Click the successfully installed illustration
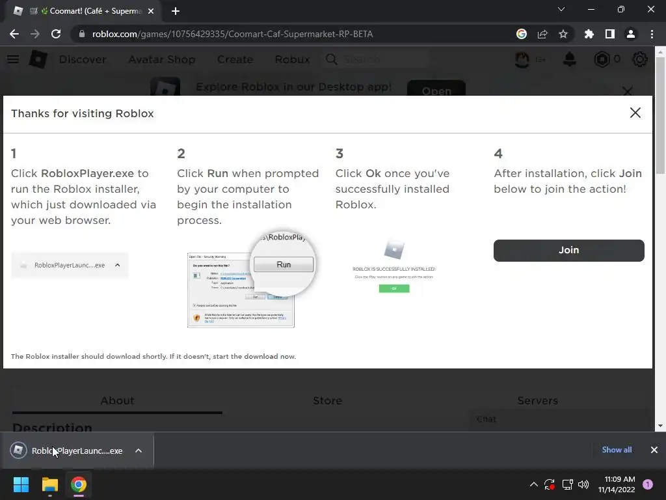Image resolution: width=666 pixels, height=500 pixels. [x=393, y=266]
